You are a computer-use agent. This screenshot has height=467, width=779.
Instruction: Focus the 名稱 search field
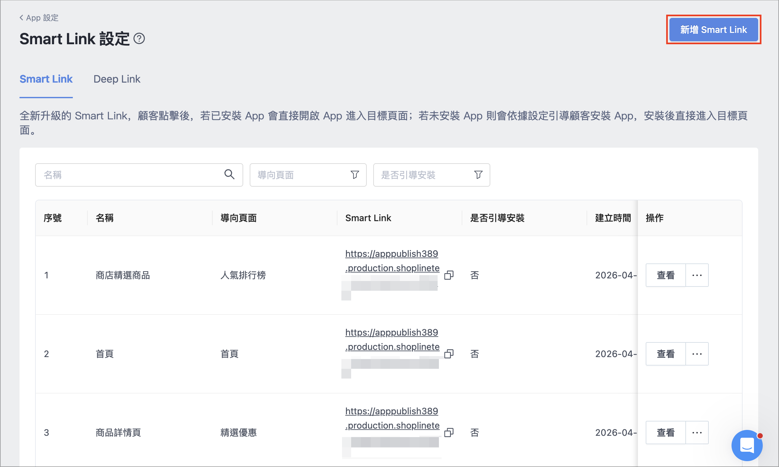click(x=139, y=175)
